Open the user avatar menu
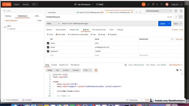This screenshot has width=189, height=106. [167, 4]
